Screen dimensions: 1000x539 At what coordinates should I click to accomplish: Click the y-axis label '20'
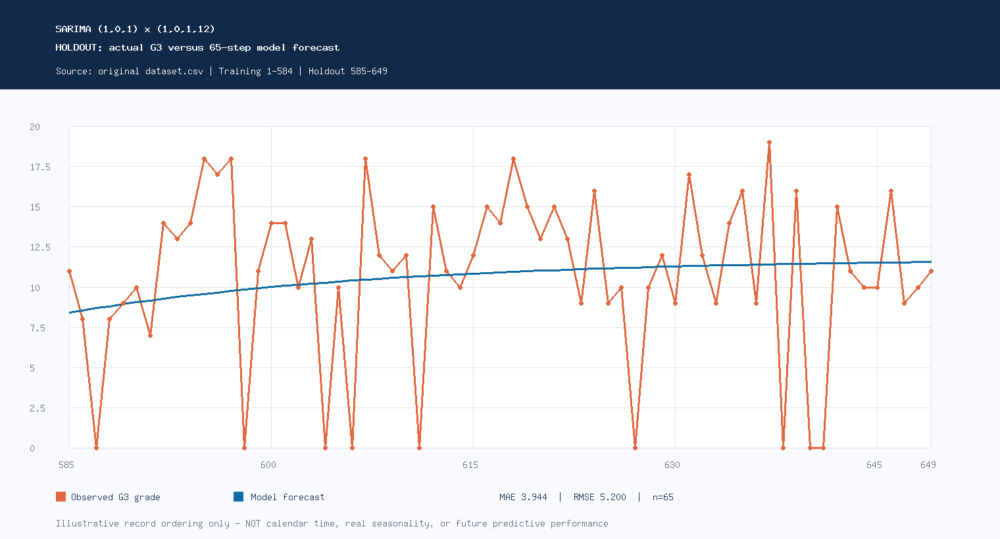tap(35, 127)
